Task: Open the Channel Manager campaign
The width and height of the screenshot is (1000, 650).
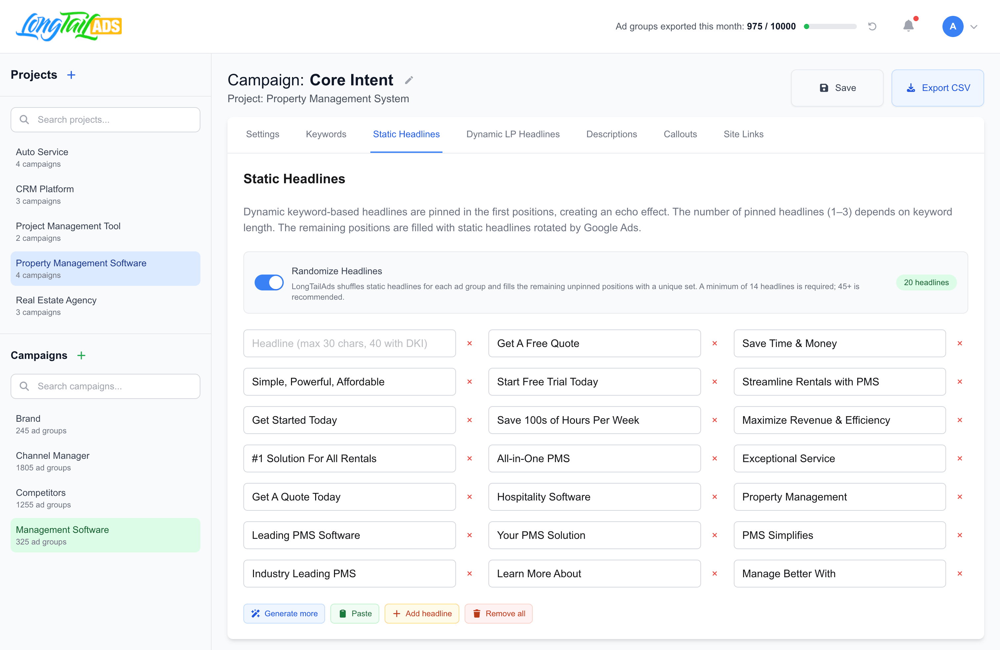Action: pyautogui.click(x=105, y=461)
